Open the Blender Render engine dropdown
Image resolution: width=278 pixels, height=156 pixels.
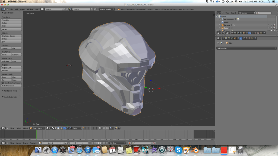click(107, 9)
